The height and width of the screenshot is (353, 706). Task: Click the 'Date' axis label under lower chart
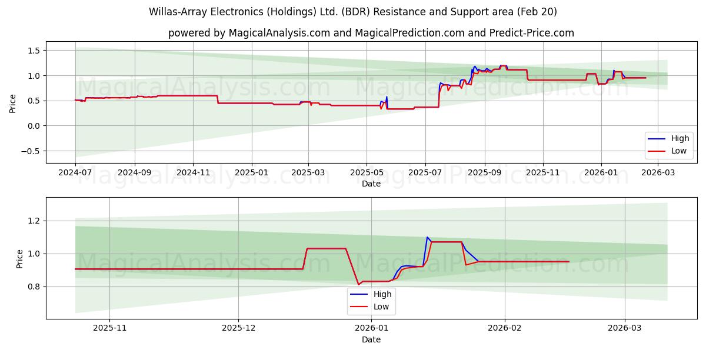(x=371, y=340)
